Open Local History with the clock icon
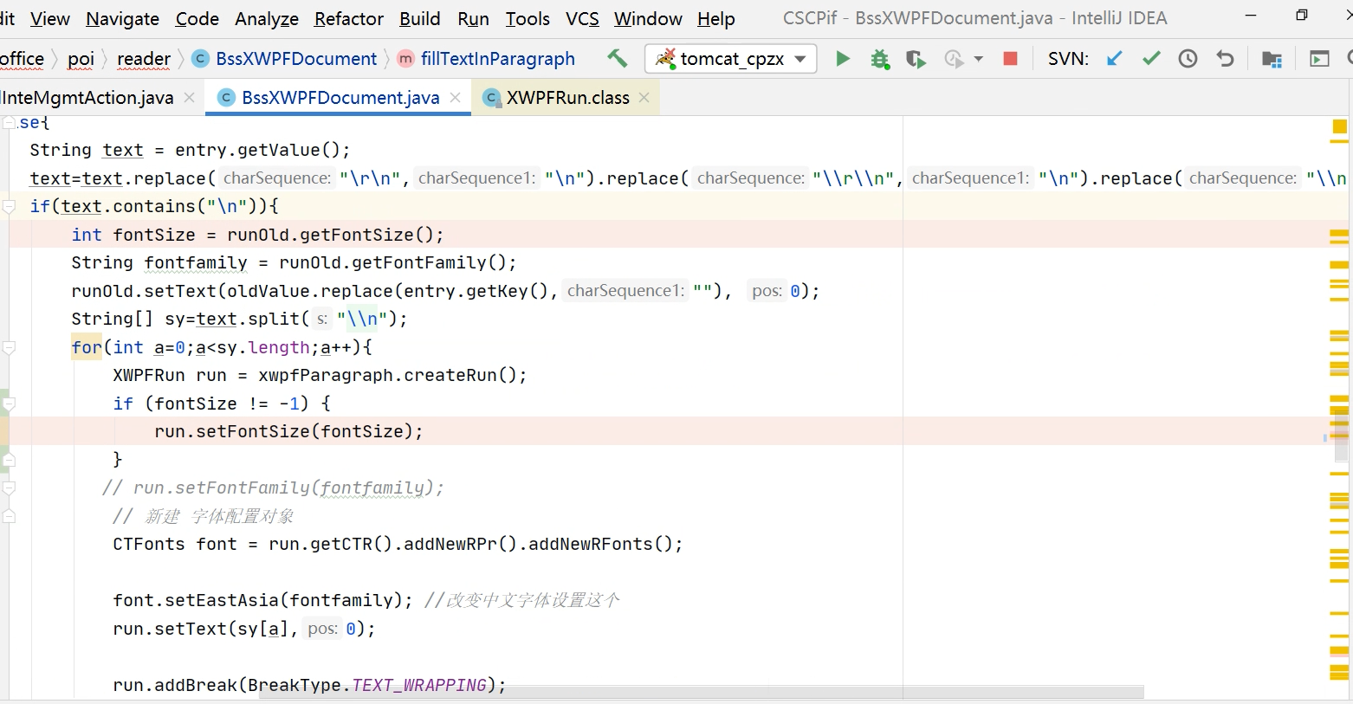The height and width of the screenshot is (704, 1353). point(1187,58)
